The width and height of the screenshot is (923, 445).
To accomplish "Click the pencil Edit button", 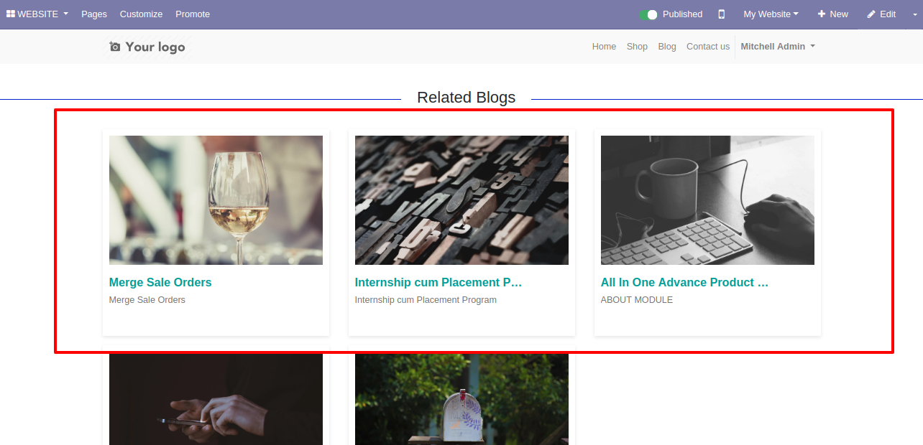I will click(881, 14).
